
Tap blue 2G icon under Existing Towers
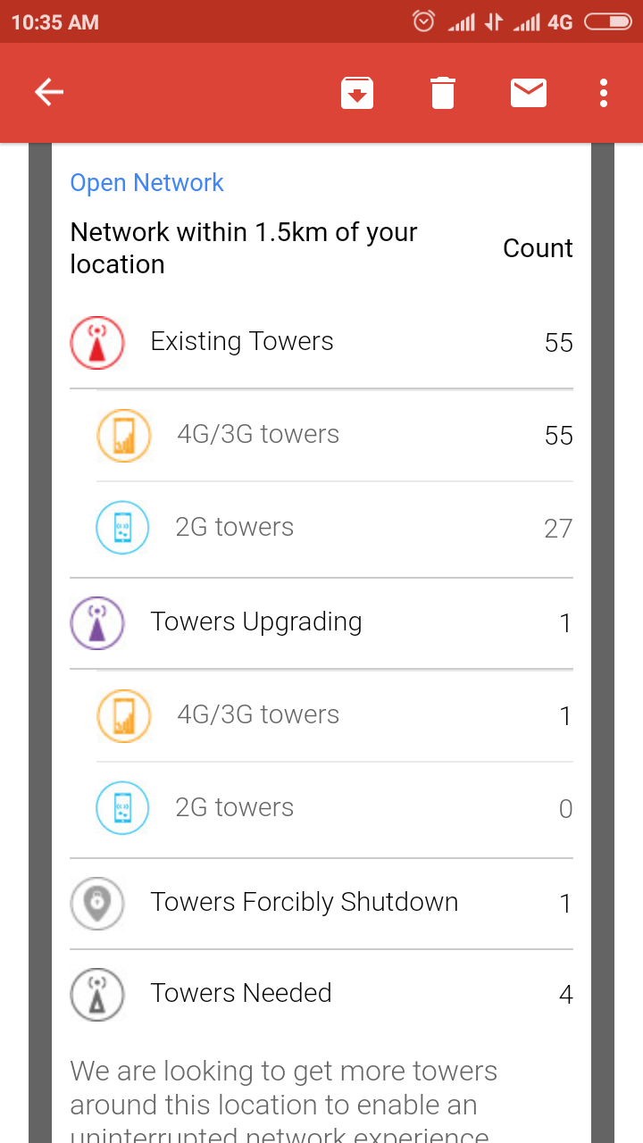(122, 528)
